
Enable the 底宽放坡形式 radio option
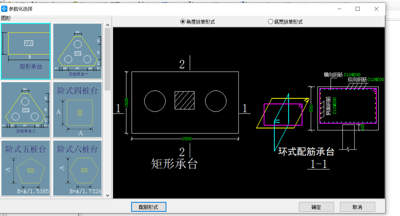[285, 22]
